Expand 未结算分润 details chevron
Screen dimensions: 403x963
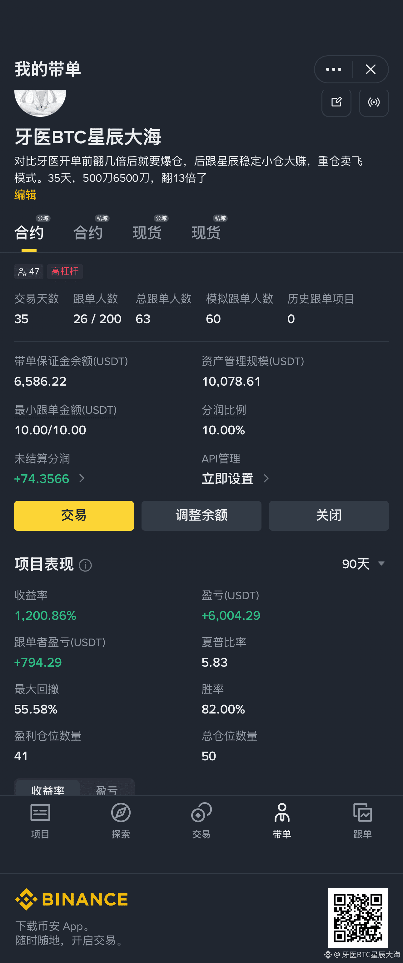[82, 478]
